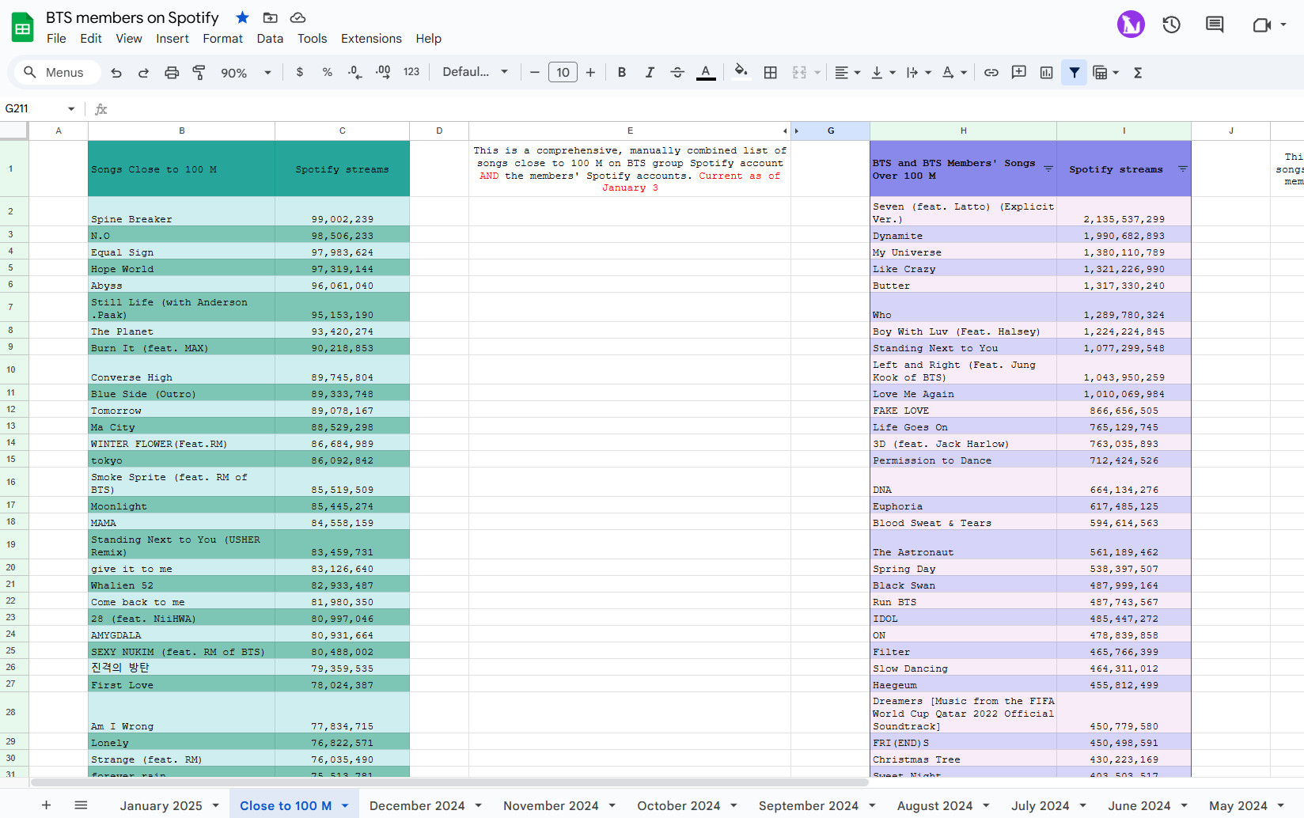This screenshot has height=818, width=1304.
Task: Add a new sheet plus button
Action: pos(46,805)
